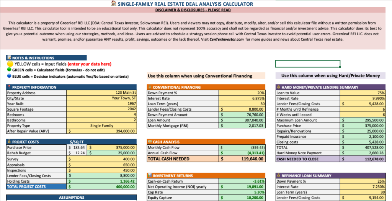This screenshot has height=201, width=392.
Task: Select the $/sq ft value 183.64
Action: (77, 147)
